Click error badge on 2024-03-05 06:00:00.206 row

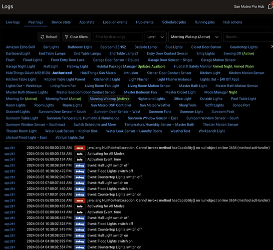pyautogui.click(x=80, y=200)
